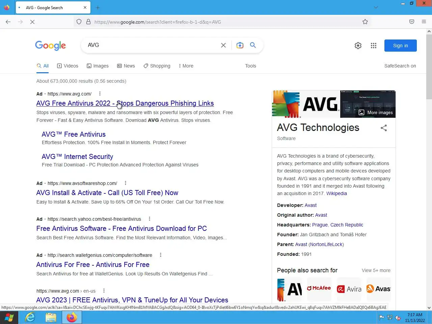Open a new tab with plus button
Screen dimensions: 432x324
tap(98, 7)
